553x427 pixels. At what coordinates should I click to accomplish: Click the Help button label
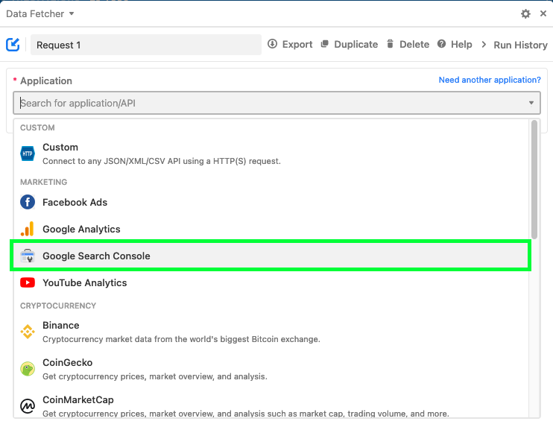tap(461, 44)
